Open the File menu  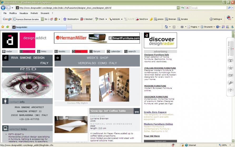pyautogui.click(x=5, y=13)
